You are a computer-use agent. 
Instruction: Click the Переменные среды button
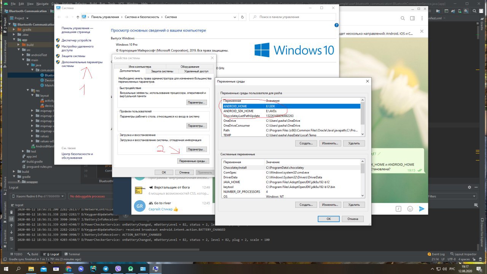pos(193,161)
